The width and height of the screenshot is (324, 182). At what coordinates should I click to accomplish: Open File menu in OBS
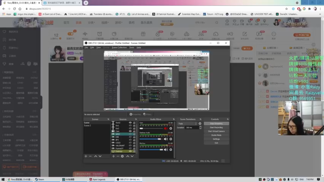click(x=86, y=47)
